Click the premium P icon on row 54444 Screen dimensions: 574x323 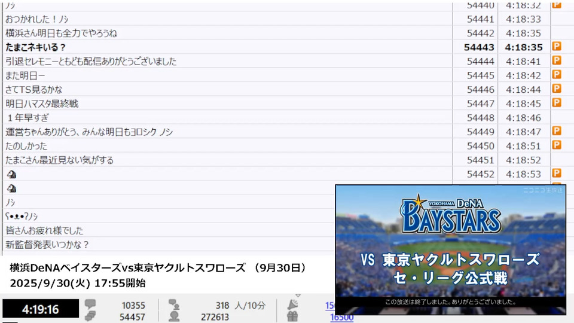557,60
